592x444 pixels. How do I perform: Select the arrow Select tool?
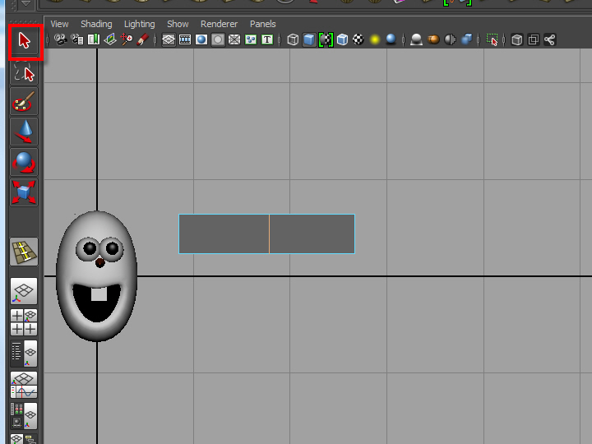click(25, 41)
